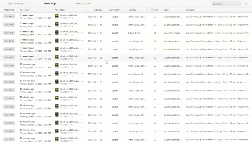Sort by the Monitored column header
The height and width of the screenshot is (144, 252).
(x=9, y=10)
